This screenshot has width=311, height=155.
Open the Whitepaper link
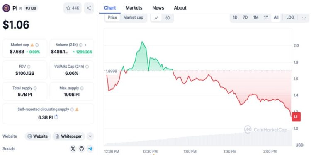[x=68, y=136]
